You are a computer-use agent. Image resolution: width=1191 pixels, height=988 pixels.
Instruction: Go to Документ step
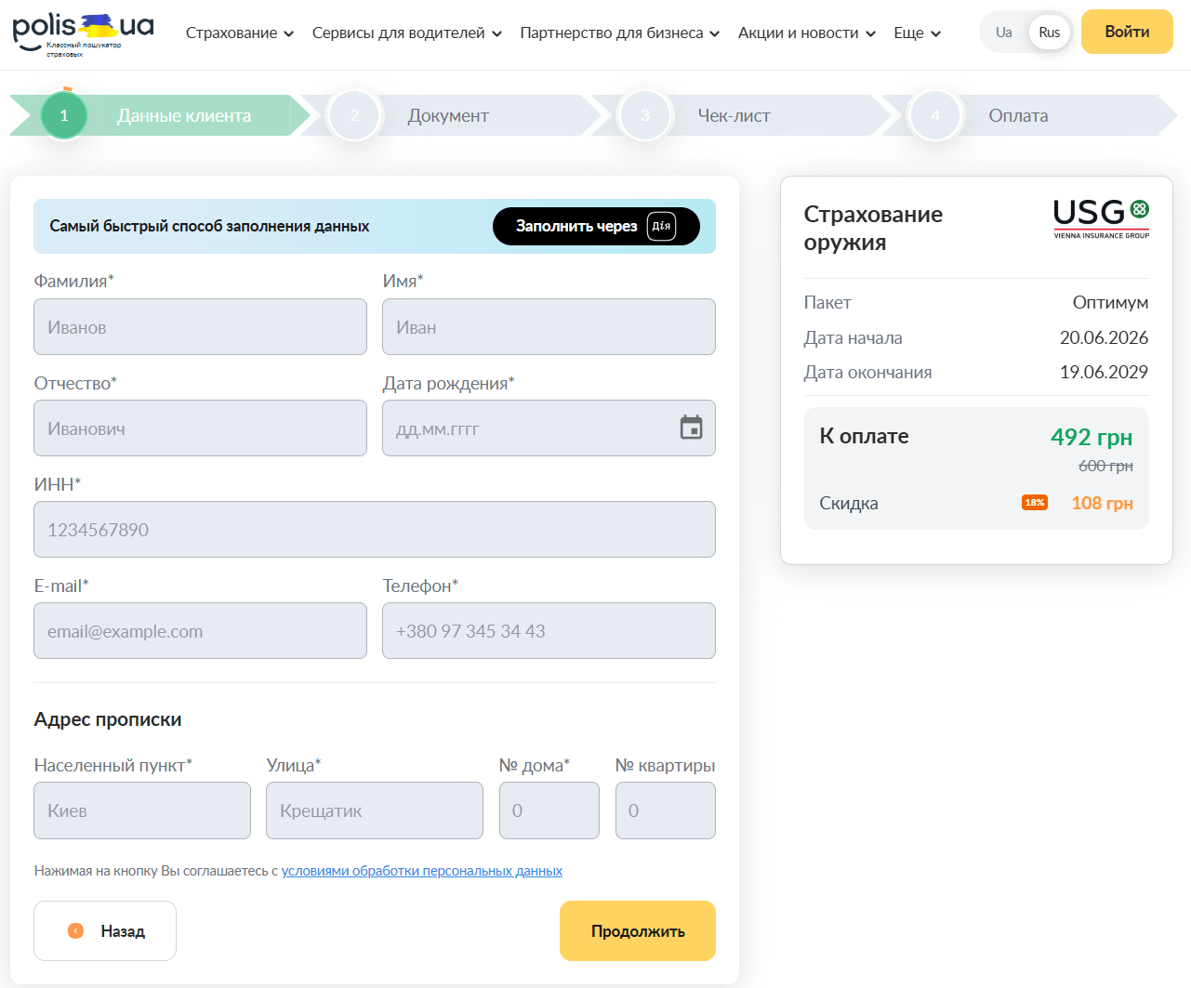pos(448,115)
